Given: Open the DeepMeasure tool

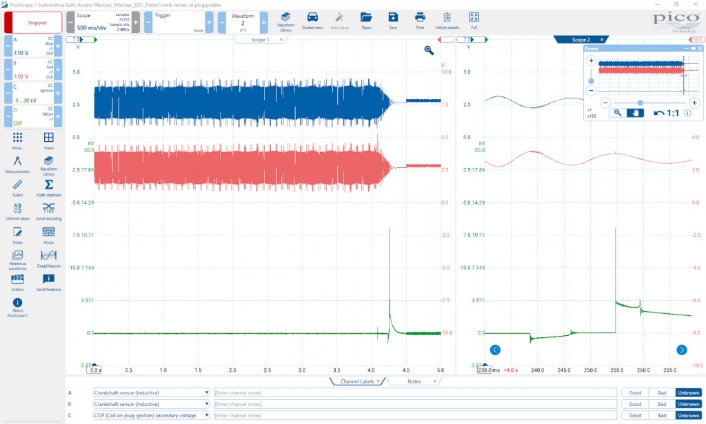Looking at the screenshot, I should [x=49, y=259].
